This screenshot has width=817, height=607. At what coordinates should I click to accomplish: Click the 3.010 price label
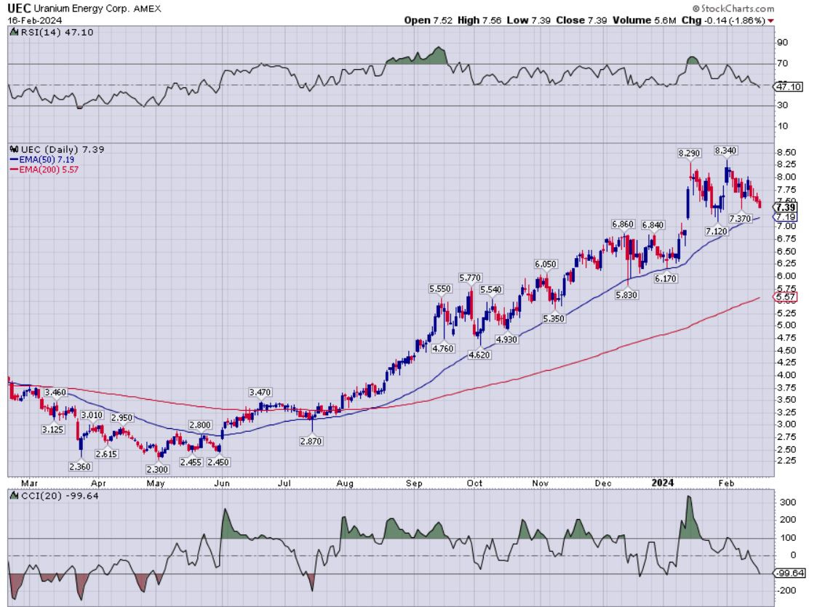(x=92, y=415)
